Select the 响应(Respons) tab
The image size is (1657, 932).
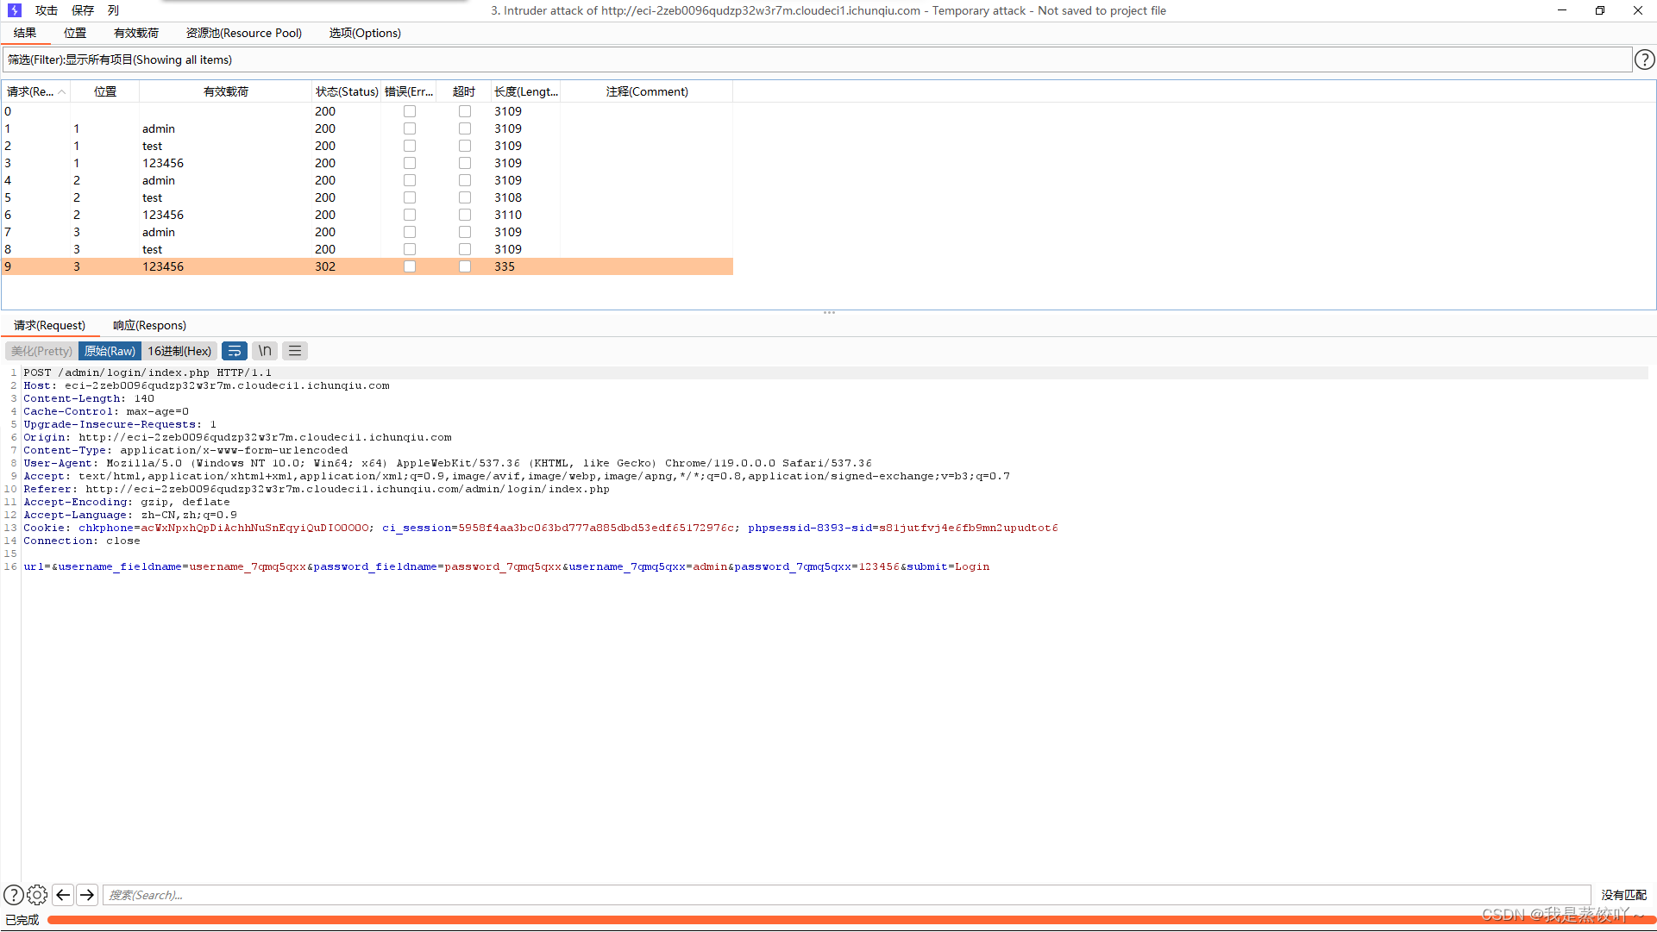click(x=149, y=325)
